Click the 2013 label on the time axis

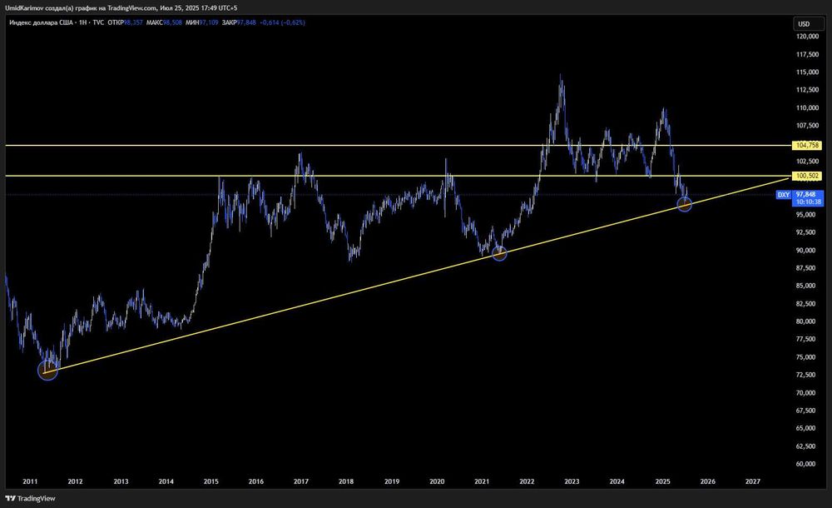click(121, 481)
